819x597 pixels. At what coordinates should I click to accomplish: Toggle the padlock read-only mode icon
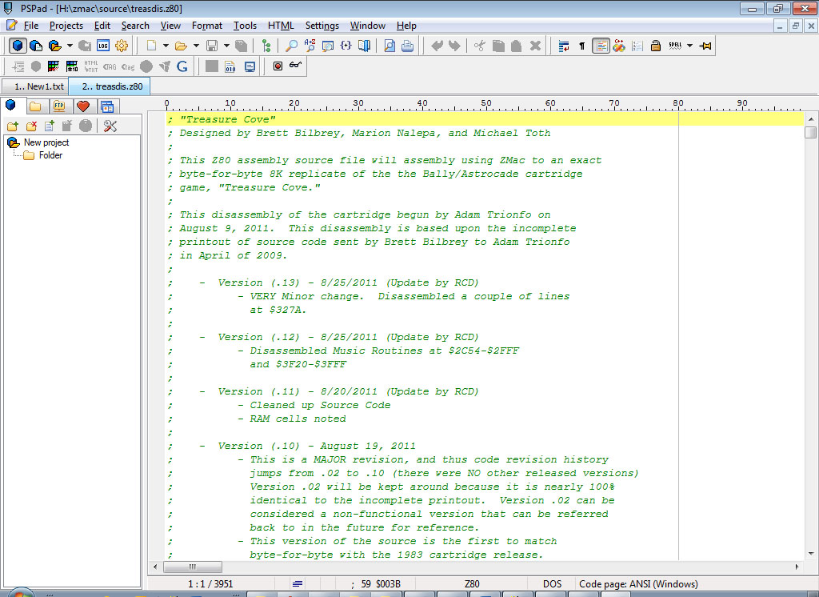[656, 46]
